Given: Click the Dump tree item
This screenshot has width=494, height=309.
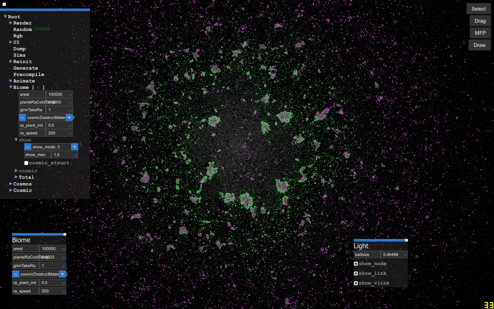Looking at the screenshot, I should click(20, 49).
